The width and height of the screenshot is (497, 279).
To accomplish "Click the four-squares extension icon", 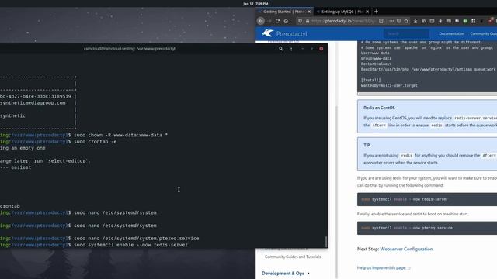I will 474,21.
